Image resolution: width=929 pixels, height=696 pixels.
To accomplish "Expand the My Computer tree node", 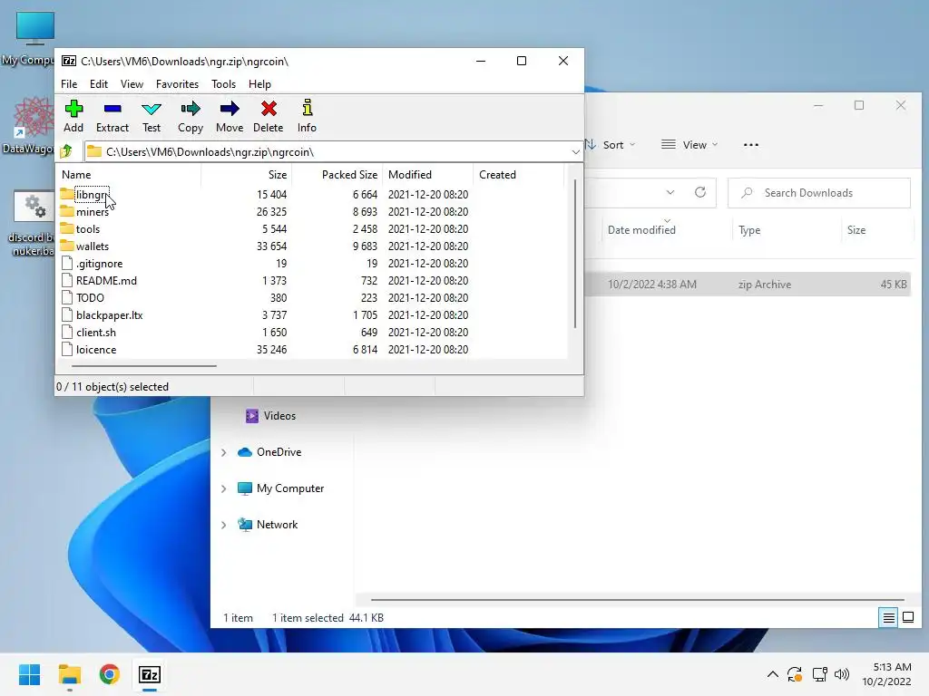I will click(x=223, y=488).
